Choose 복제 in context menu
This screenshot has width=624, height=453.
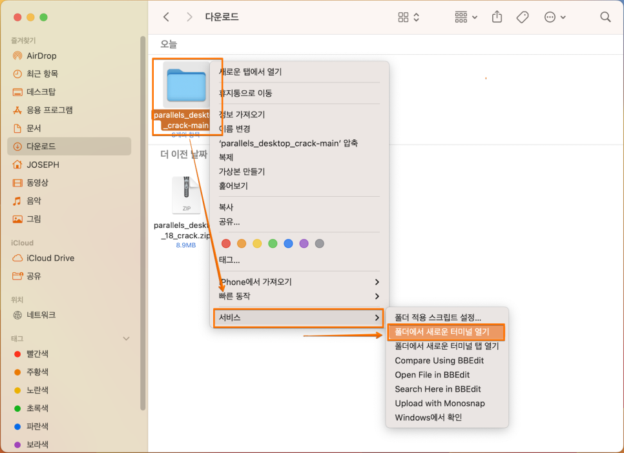pyautogui.click(x=299, y=157)
